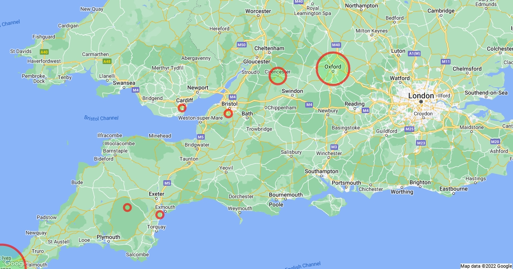Click the M40 shield north of Oxford
This screenshot has width=513, height=269.
point(336,45)
